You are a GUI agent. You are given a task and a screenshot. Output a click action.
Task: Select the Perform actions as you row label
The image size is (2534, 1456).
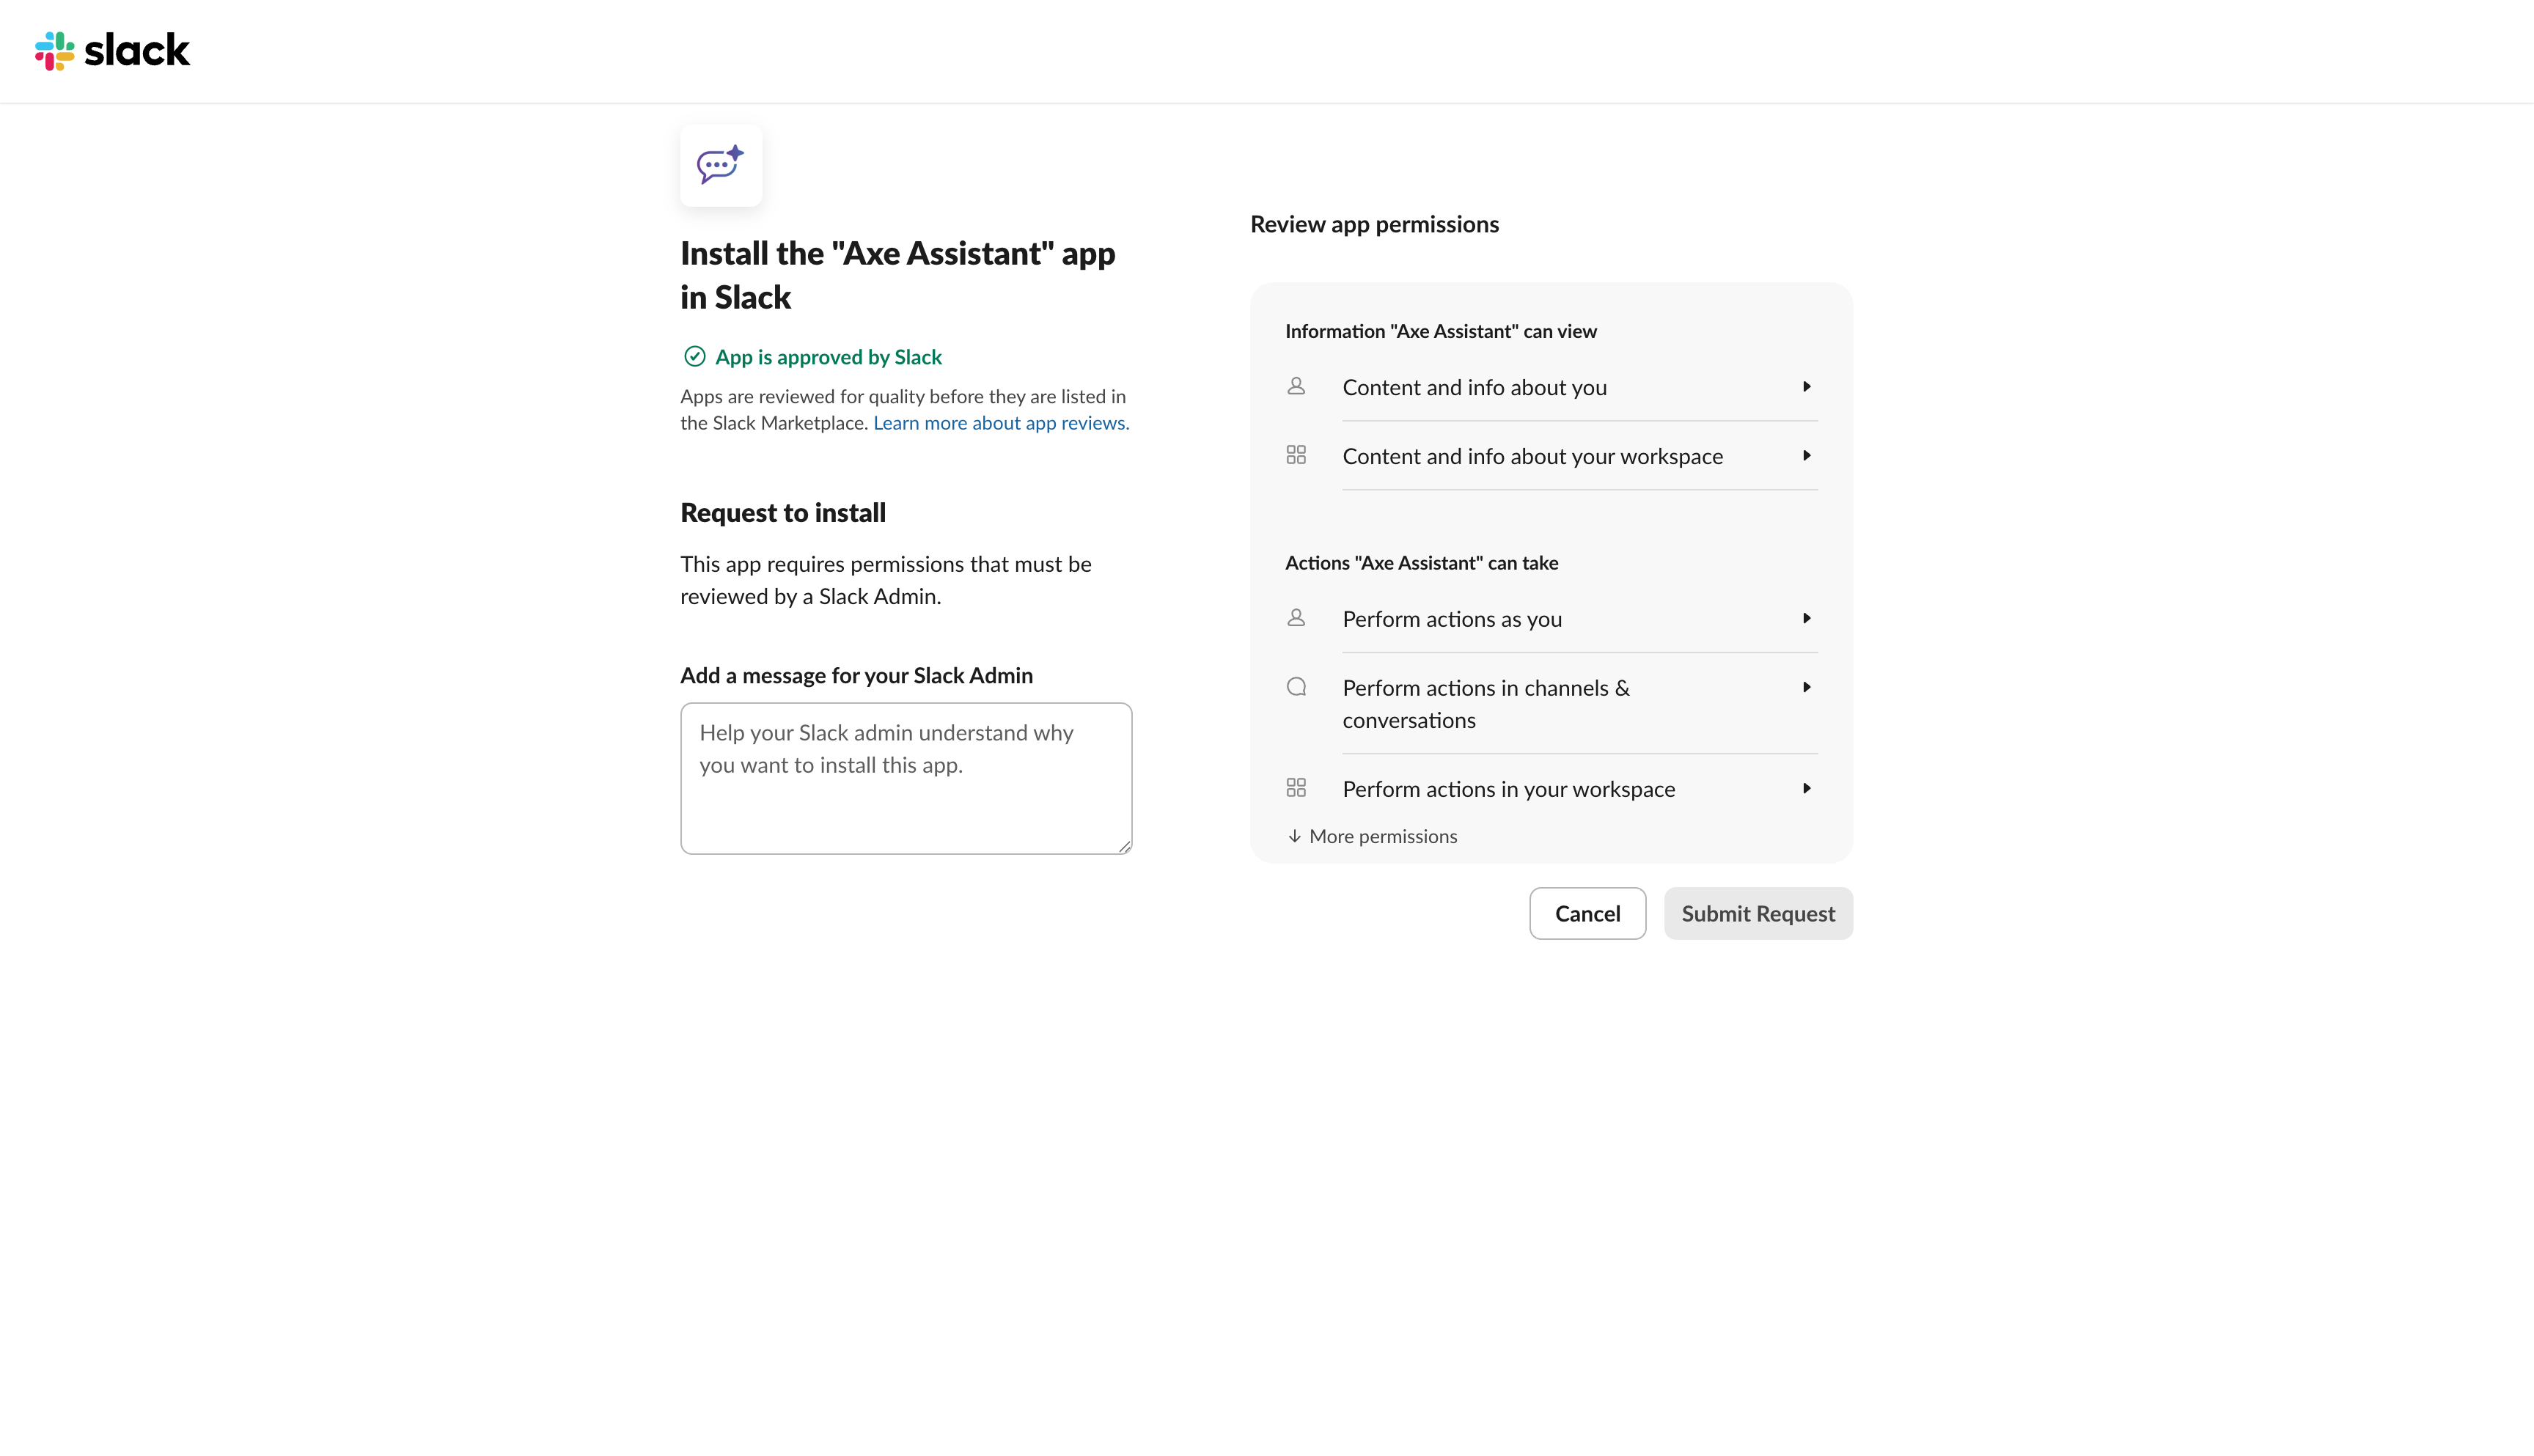[1452, 619]
